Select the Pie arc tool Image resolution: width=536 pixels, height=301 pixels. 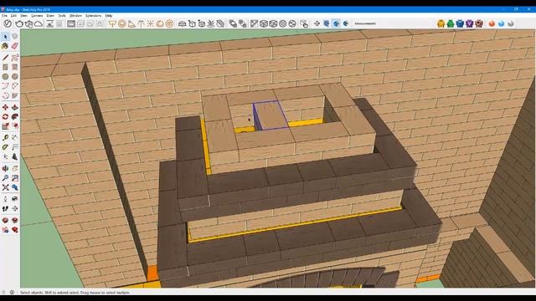tap(15, 95)
